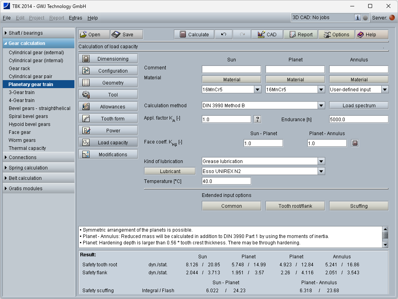Click calculator icon next to face coefficient

coord(355,143)
